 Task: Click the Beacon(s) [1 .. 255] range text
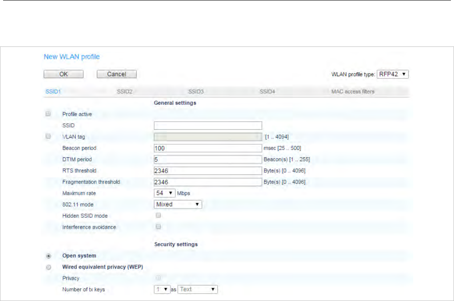[x=287, y=159]
